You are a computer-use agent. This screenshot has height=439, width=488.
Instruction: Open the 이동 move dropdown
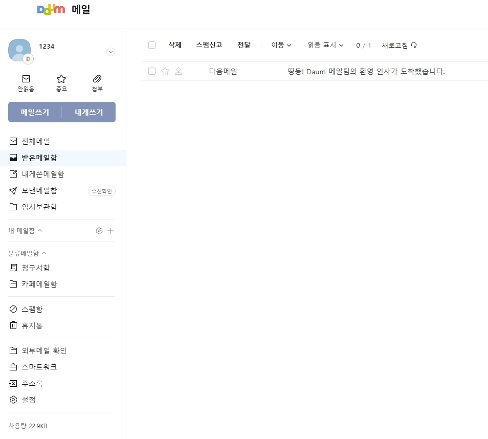click(x=281, y=45)
